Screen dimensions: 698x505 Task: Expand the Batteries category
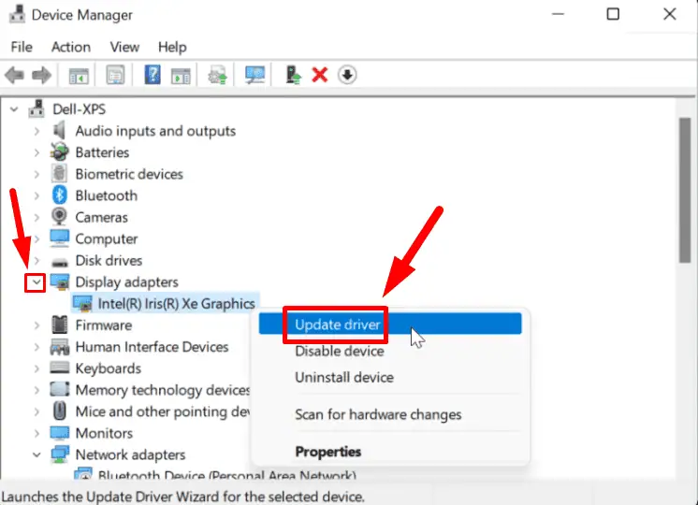[x=36, y=152]
